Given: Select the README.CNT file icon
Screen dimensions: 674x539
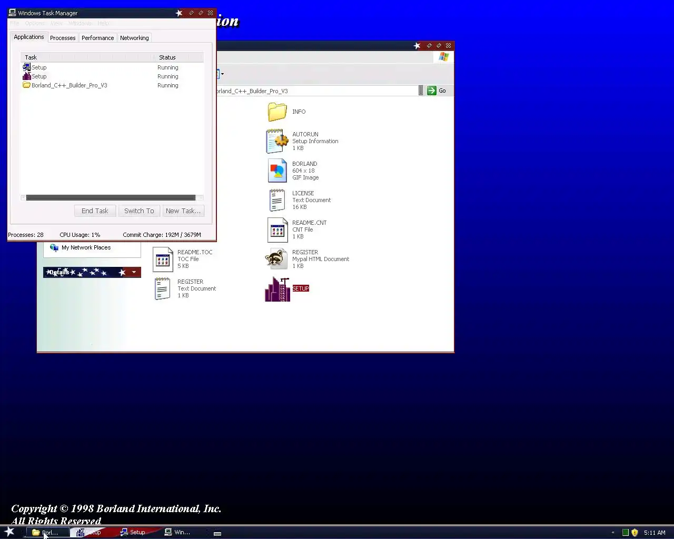Looking at the screenshot, I should (277, 229).
